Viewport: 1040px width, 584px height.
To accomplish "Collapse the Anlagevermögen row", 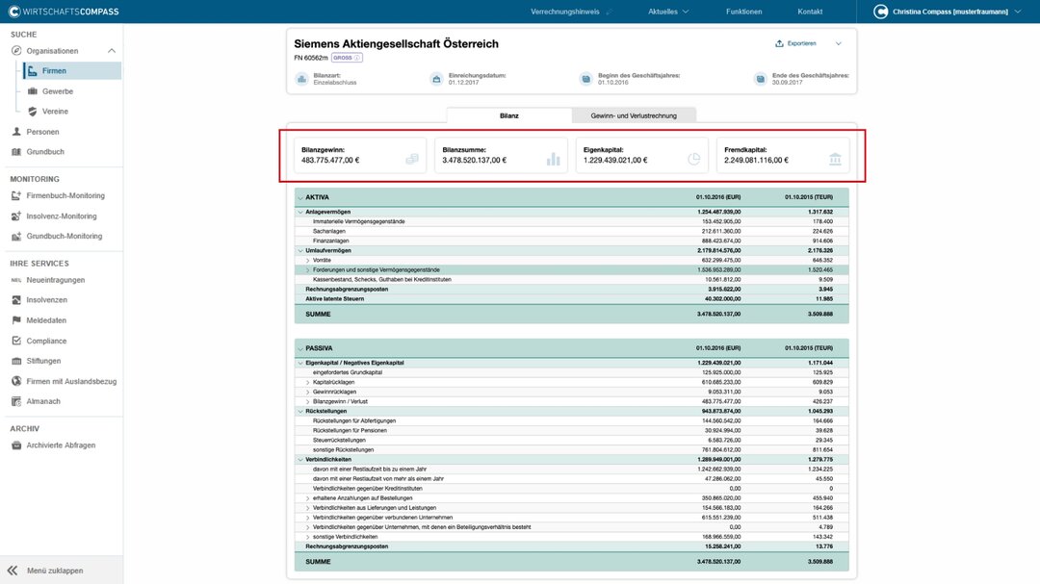I will pyautogui.click(x=300, y=212).
